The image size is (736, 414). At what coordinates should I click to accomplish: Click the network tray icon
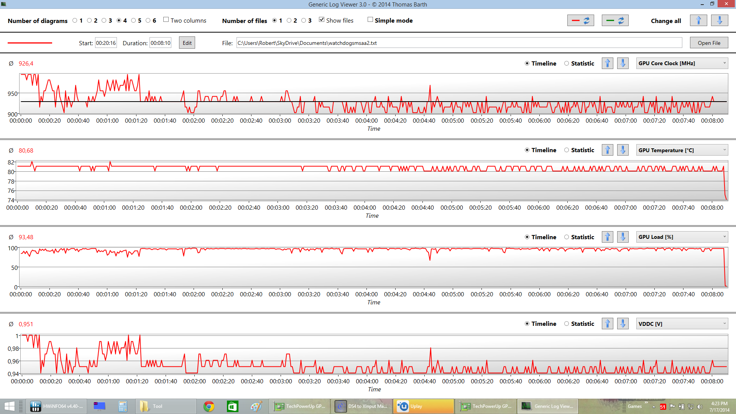click(x=691, y=407)
